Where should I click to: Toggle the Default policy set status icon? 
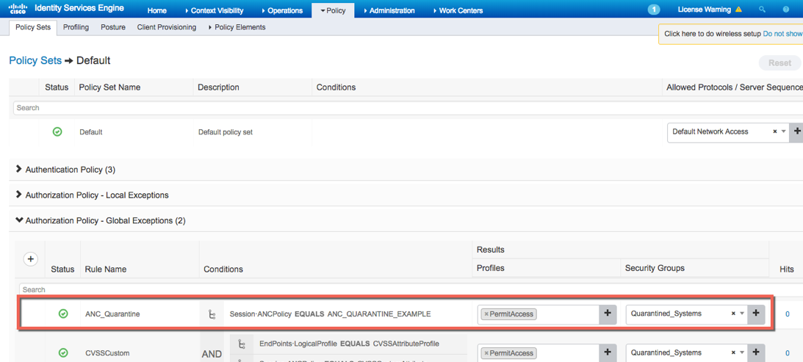(57, 132)
